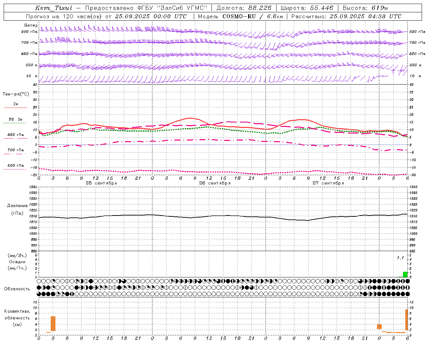Image resolution: width=427 pixels, height=341 pixels.
Task: Click the Тем-ра(°C) axis title
Action: tap(16, 94)
